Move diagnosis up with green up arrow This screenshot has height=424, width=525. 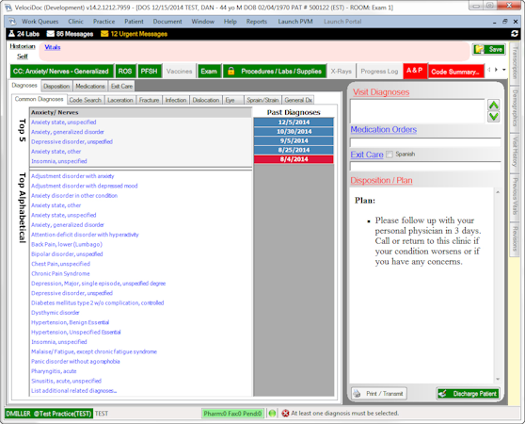click(x=494, y=105)
